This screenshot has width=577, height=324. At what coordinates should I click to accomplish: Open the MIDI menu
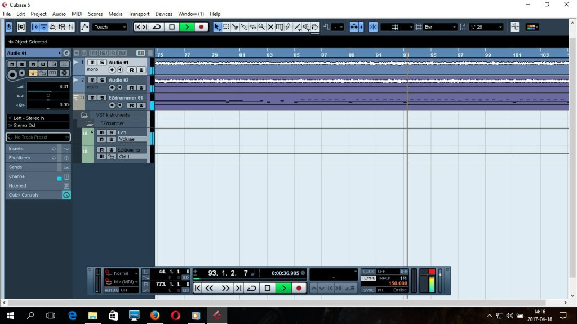click(x=77, y=14)
